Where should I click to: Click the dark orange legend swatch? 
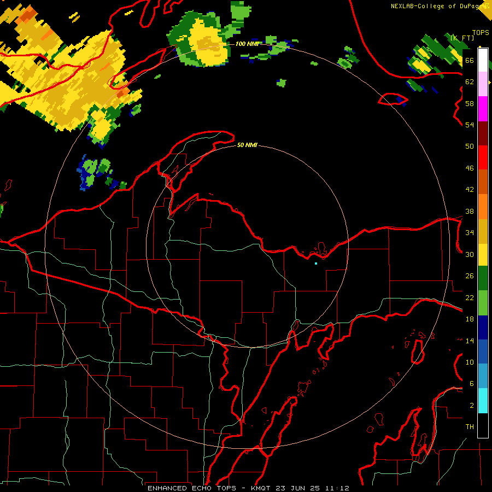[x=483, y=181]
